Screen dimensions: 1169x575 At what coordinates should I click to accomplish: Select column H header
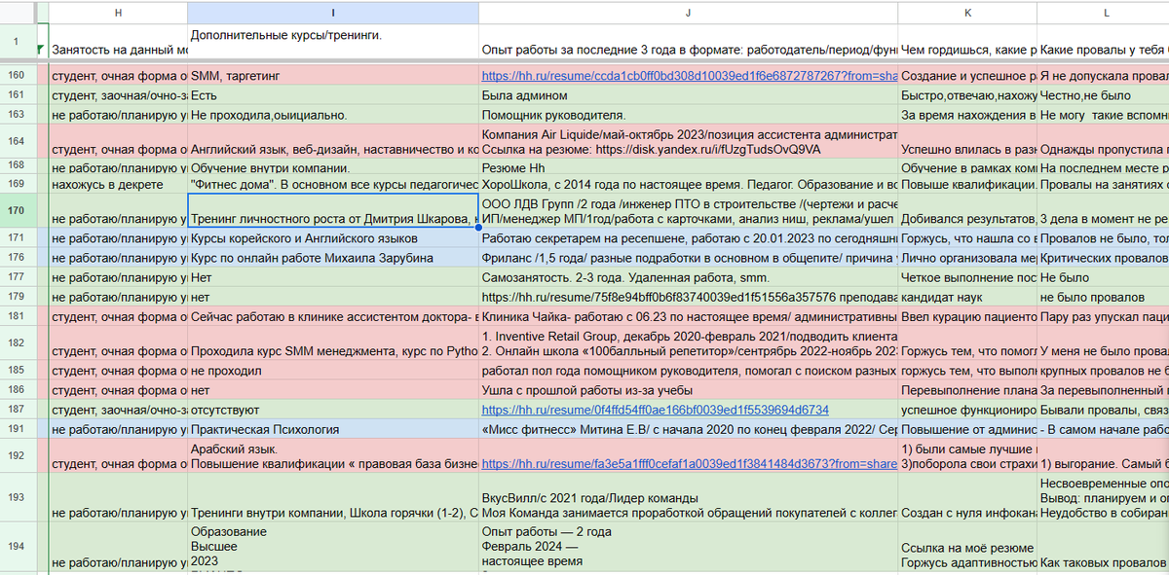pos(118,13)
